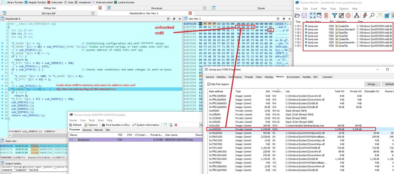The image size is (394, 174).
Task: Click the red X terminate icon in Process Hacker
Action: pos(176,125)
